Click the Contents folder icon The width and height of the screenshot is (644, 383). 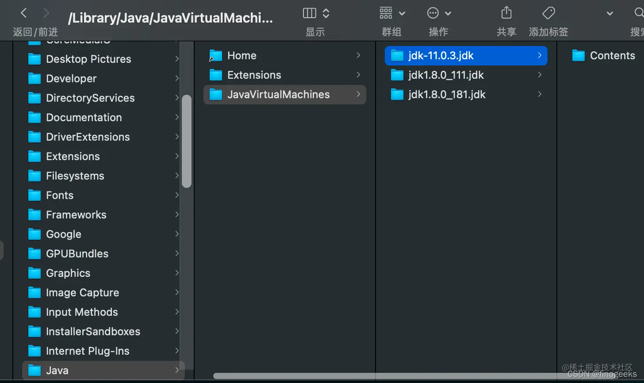click(579, 55)
